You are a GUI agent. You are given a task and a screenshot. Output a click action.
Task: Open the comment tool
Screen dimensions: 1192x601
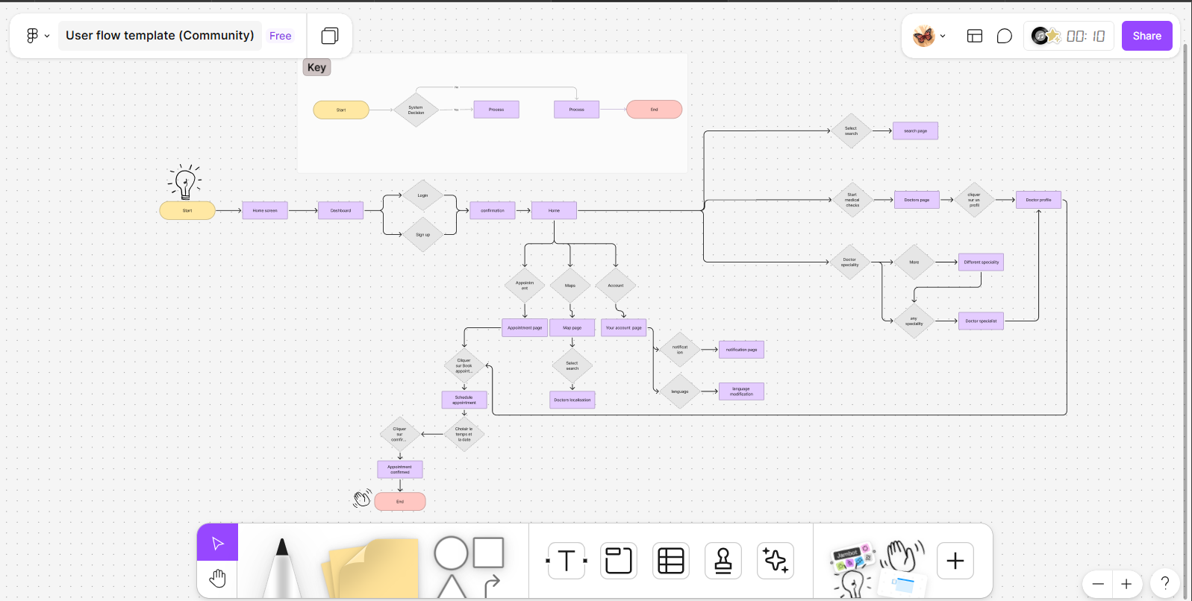pos(1005,36)
